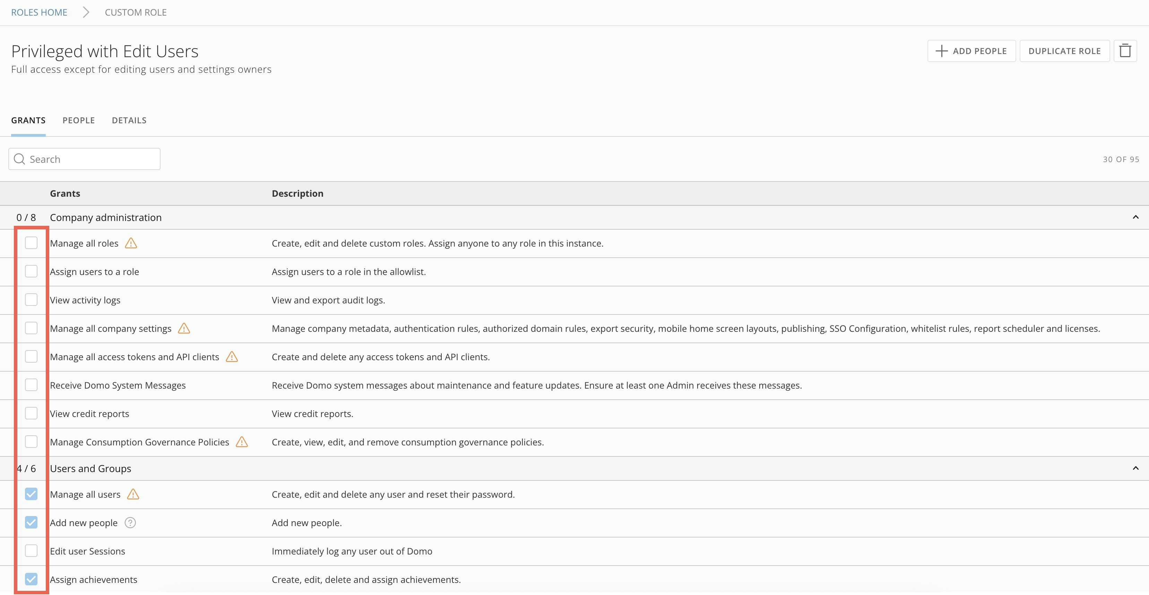Go to Roles Home breadcrumb link
This screenshot has height=595, width=1149.
(x=39, y=12)
